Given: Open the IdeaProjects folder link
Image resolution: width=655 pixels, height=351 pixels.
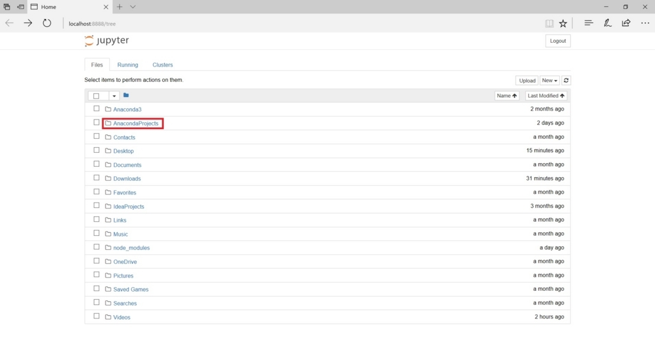Looking at the screenshot, I should (129, 206).
